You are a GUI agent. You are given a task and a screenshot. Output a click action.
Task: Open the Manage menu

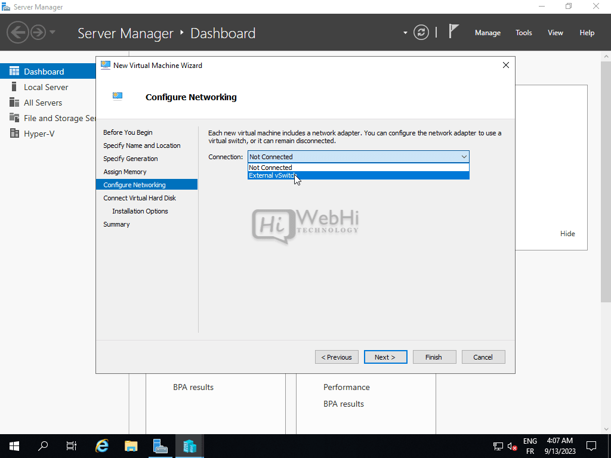click(487, 33)
